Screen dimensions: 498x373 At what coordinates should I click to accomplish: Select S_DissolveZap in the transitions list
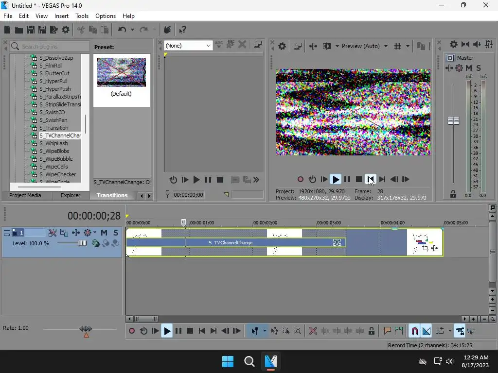click(x=56, y=58)
